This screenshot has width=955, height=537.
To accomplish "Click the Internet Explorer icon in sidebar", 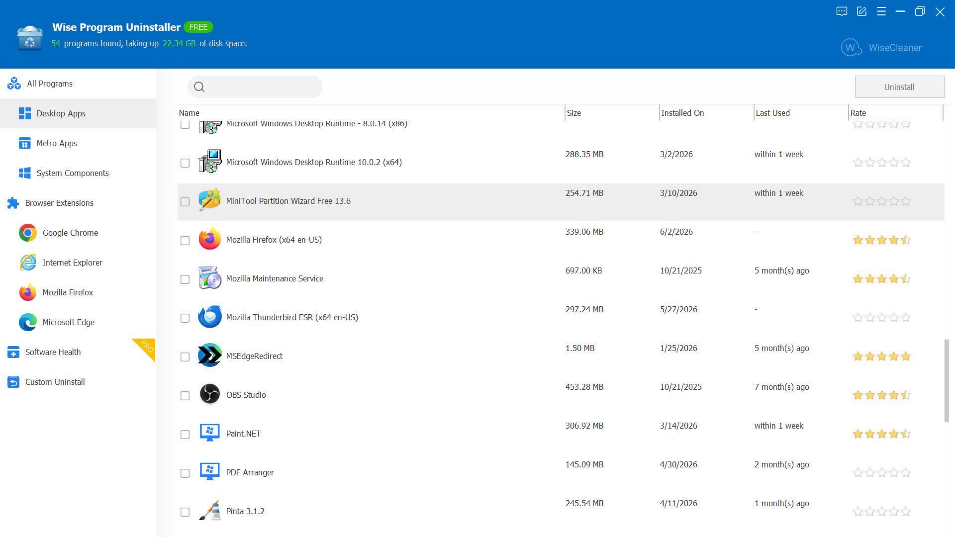I will click(28, 263).
